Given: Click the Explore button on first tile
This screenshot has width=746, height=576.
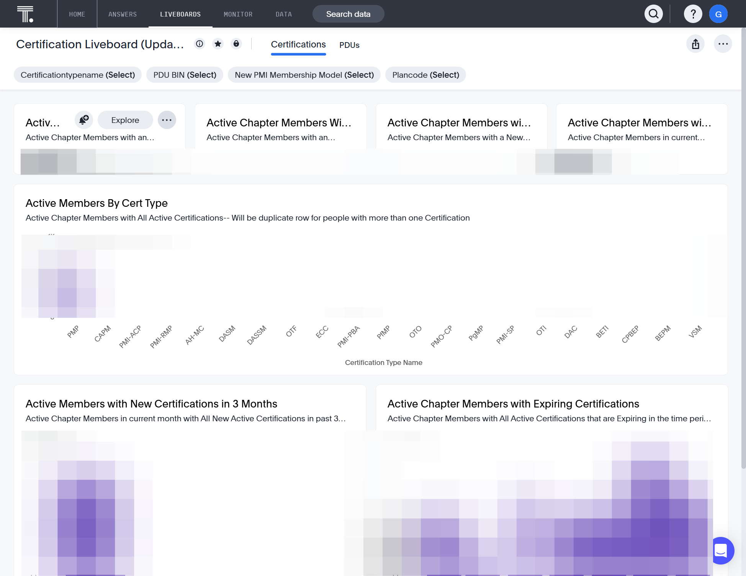Looking at the screenshot, I should [125, 120].
